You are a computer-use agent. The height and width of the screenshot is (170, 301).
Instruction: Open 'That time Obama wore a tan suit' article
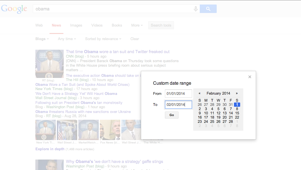(118, 52)
